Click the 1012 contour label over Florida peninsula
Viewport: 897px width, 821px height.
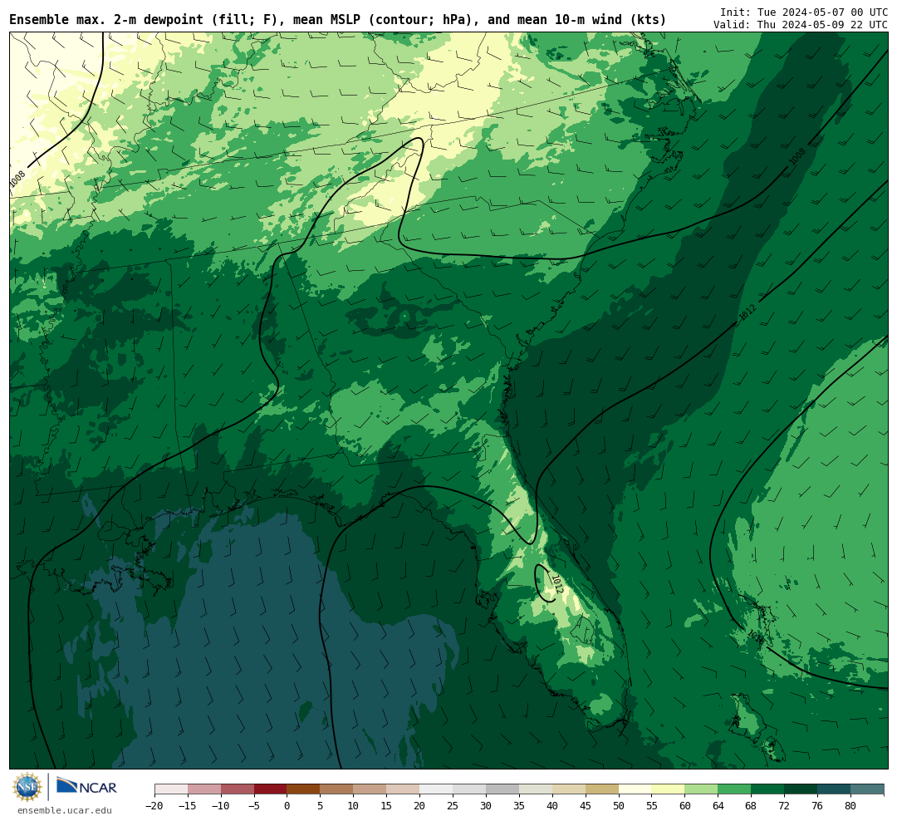[556, 584]
